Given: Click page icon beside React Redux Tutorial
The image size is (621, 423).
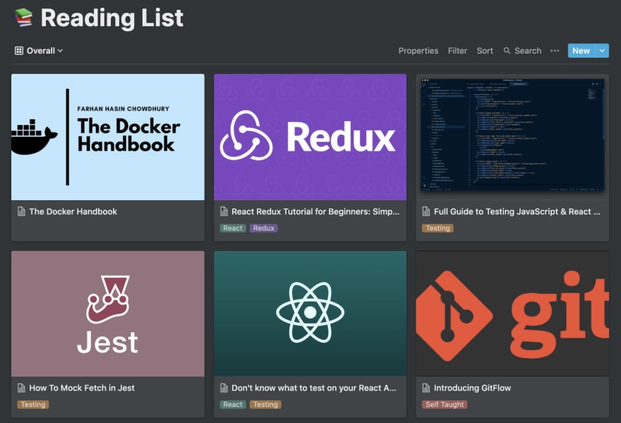Looking at the screenshot, I should click(224, 211).
